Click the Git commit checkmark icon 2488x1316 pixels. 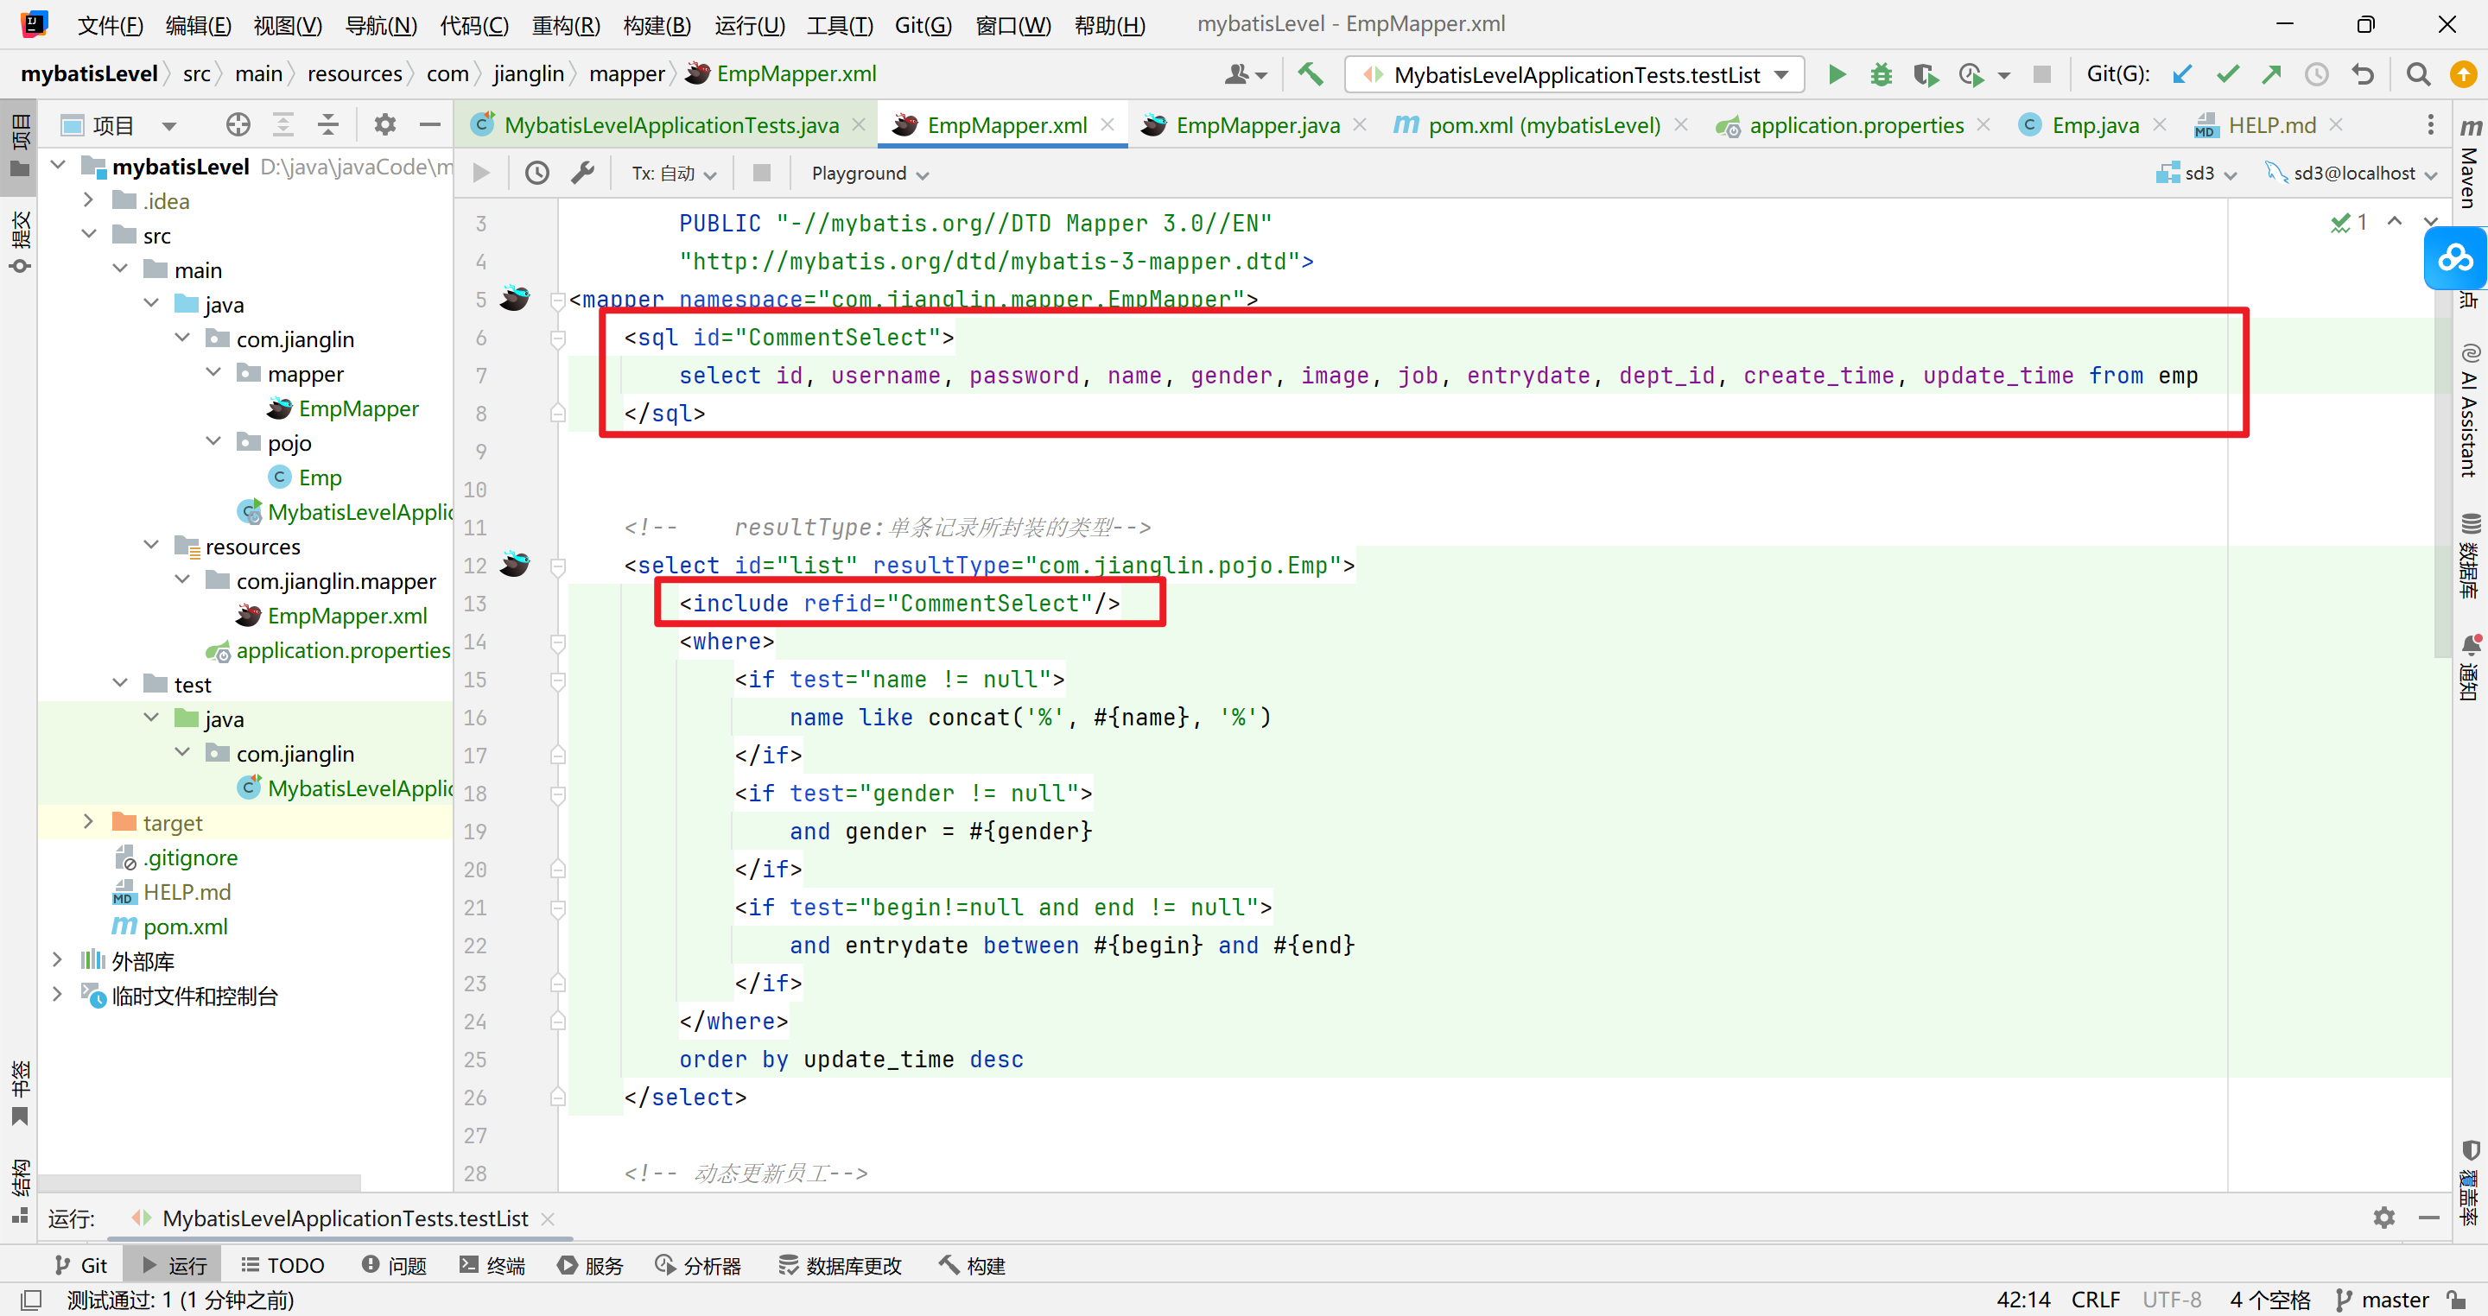point(2227,74)
